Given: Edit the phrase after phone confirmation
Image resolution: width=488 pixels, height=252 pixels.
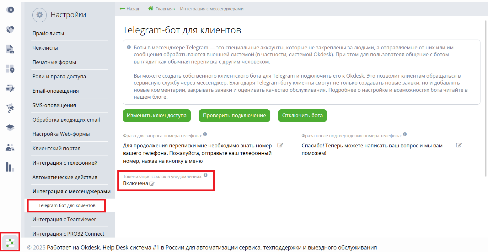Looking at the screenshot, I should 459,145.
